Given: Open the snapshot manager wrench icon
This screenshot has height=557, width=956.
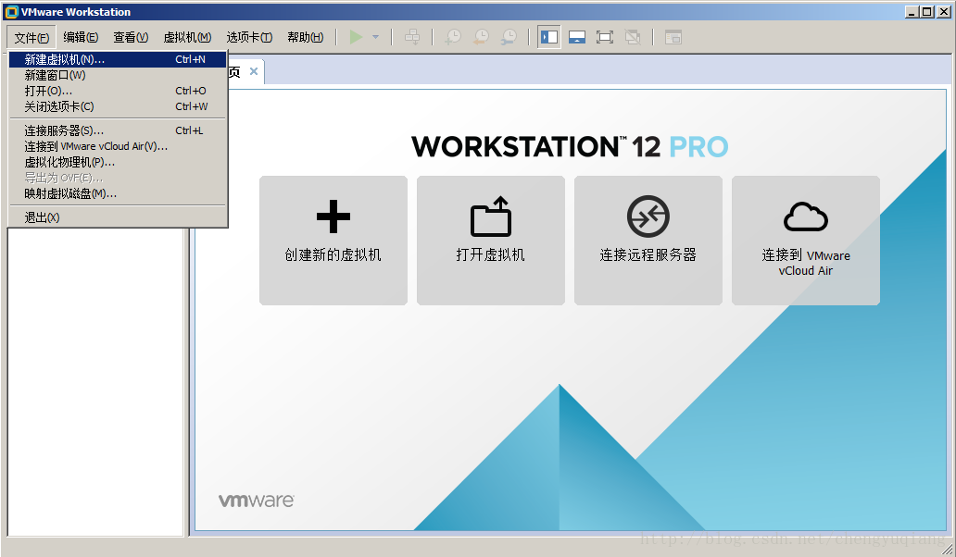Looking at the screenshot, I should 509,37.
